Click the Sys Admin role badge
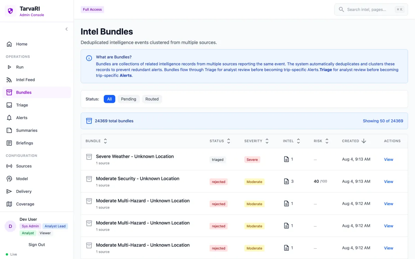The image size is (415, 259). tap(30, 226)
